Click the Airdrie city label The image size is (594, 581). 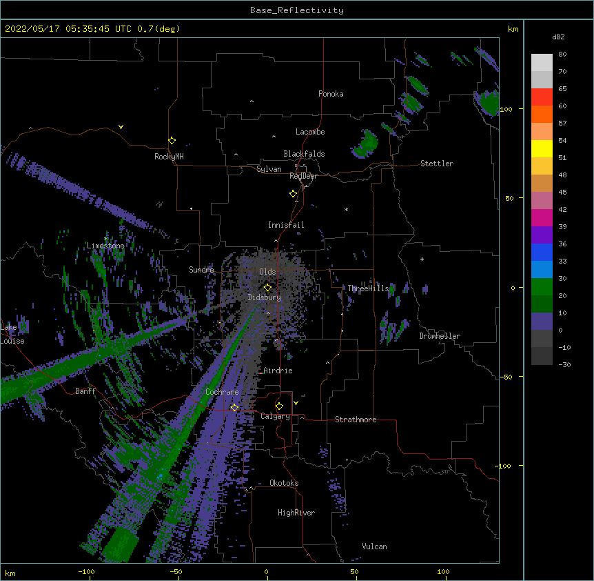pos(278,371)
